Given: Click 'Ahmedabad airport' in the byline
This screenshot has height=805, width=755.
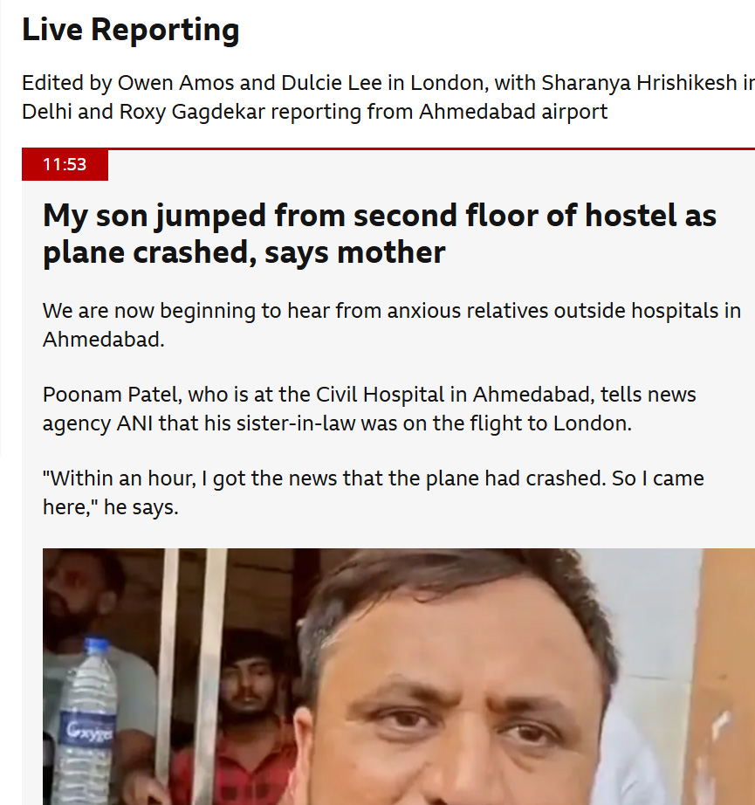Looking at the screenshot, I should pos(513,112).
